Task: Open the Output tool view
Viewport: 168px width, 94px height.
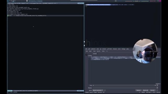Action: [87, 92]
